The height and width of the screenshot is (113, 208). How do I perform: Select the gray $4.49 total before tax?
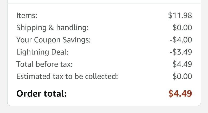(182, 64)
